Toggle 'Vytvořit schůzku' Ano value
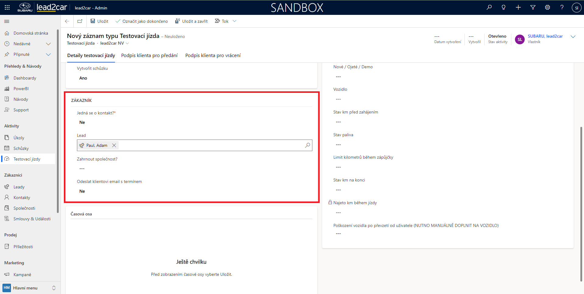The width and height of the screenshot is (584, 294). 83,78
